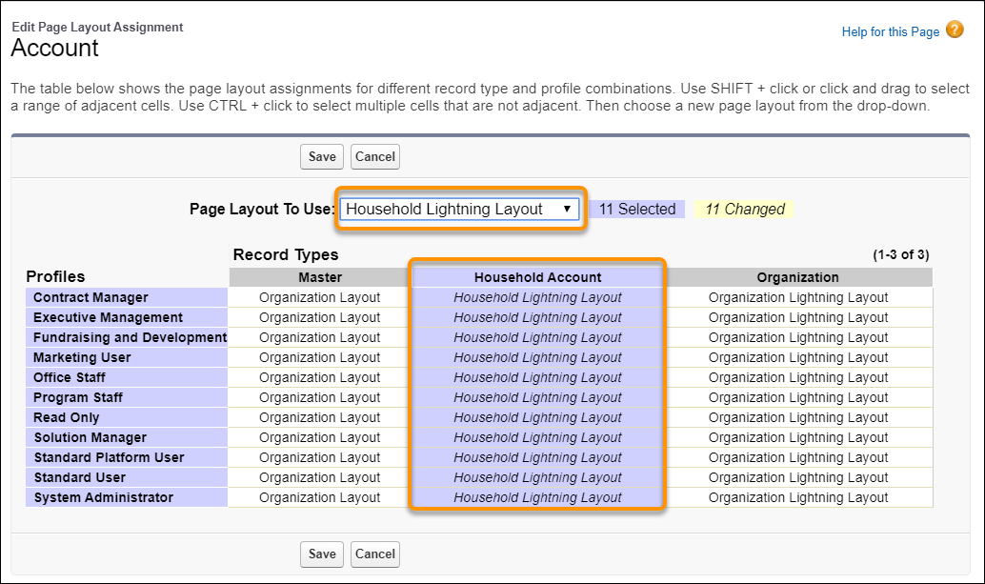Select the Household Account column header

[x=536, y=277]
